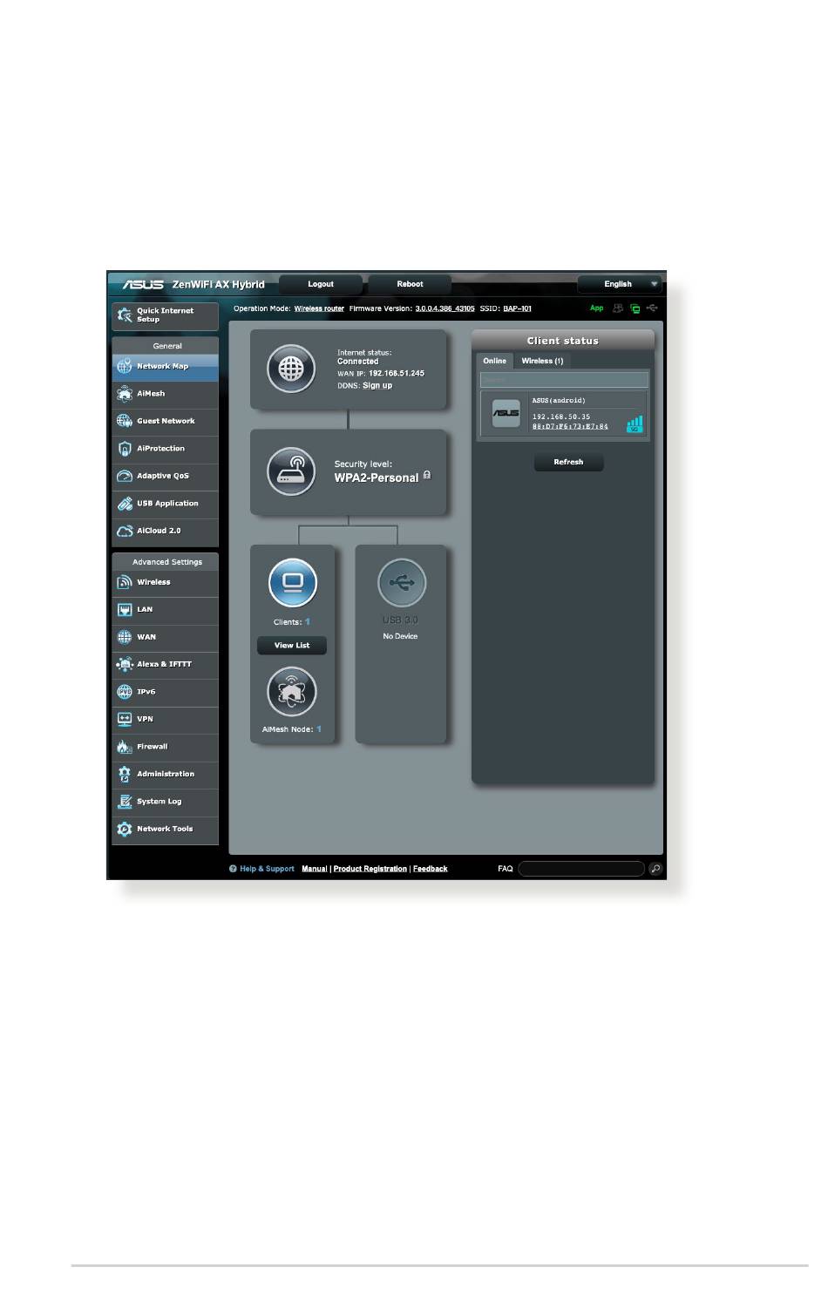Open the English language dropdown
The image size is (828, 1294).
point(620,285)
